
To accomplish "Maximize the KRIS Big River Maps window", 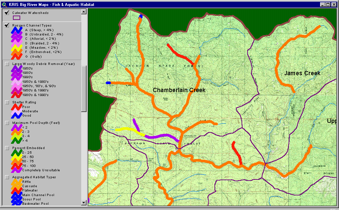I will click(x=328, y=5).
